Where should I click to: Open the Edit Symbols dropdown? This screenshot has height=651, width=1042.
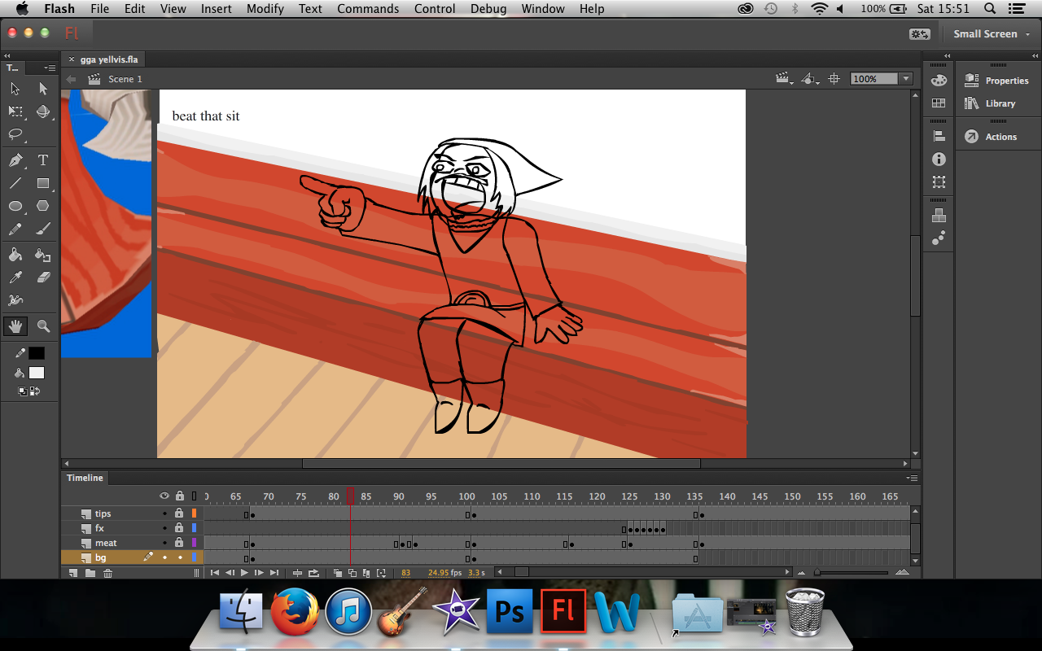811,79
